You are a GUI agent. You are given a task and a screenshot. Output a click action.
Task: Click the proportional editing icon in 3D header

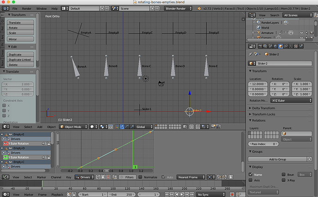point(191,127)
